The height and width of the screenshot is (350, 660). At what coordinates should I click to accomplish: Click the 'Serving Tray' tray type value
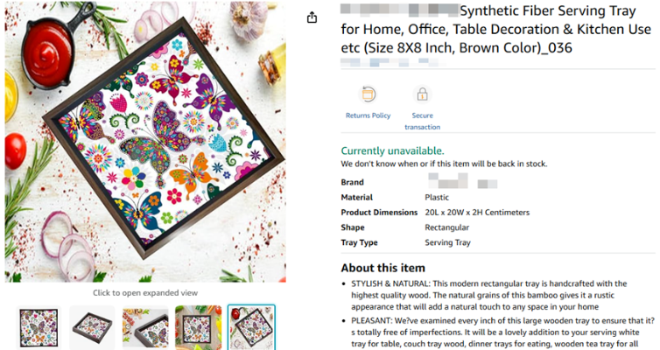click(x=447, y=241)
